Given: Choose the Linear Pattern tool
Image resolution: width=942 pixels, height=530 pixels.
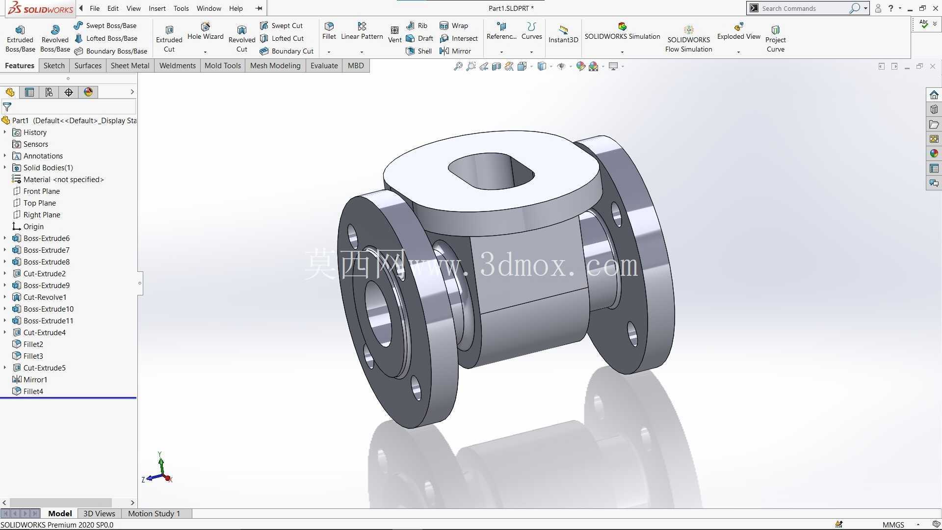Looking at the screenshot, I should (x=362, y=31).
